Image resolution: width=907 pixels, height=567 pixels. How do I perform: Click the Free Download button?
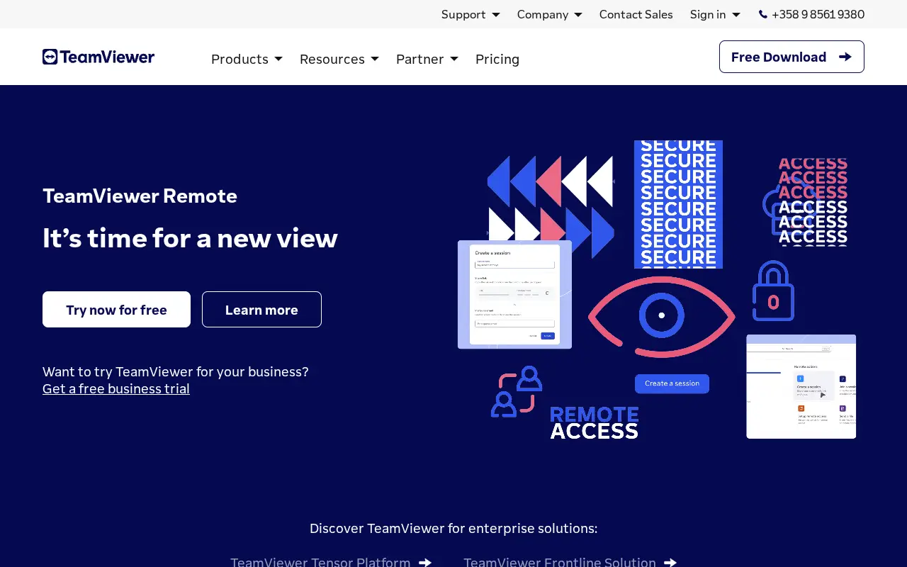coord(791,57)
